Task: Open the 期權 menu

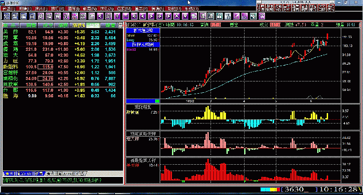Action: coord(25,9)
